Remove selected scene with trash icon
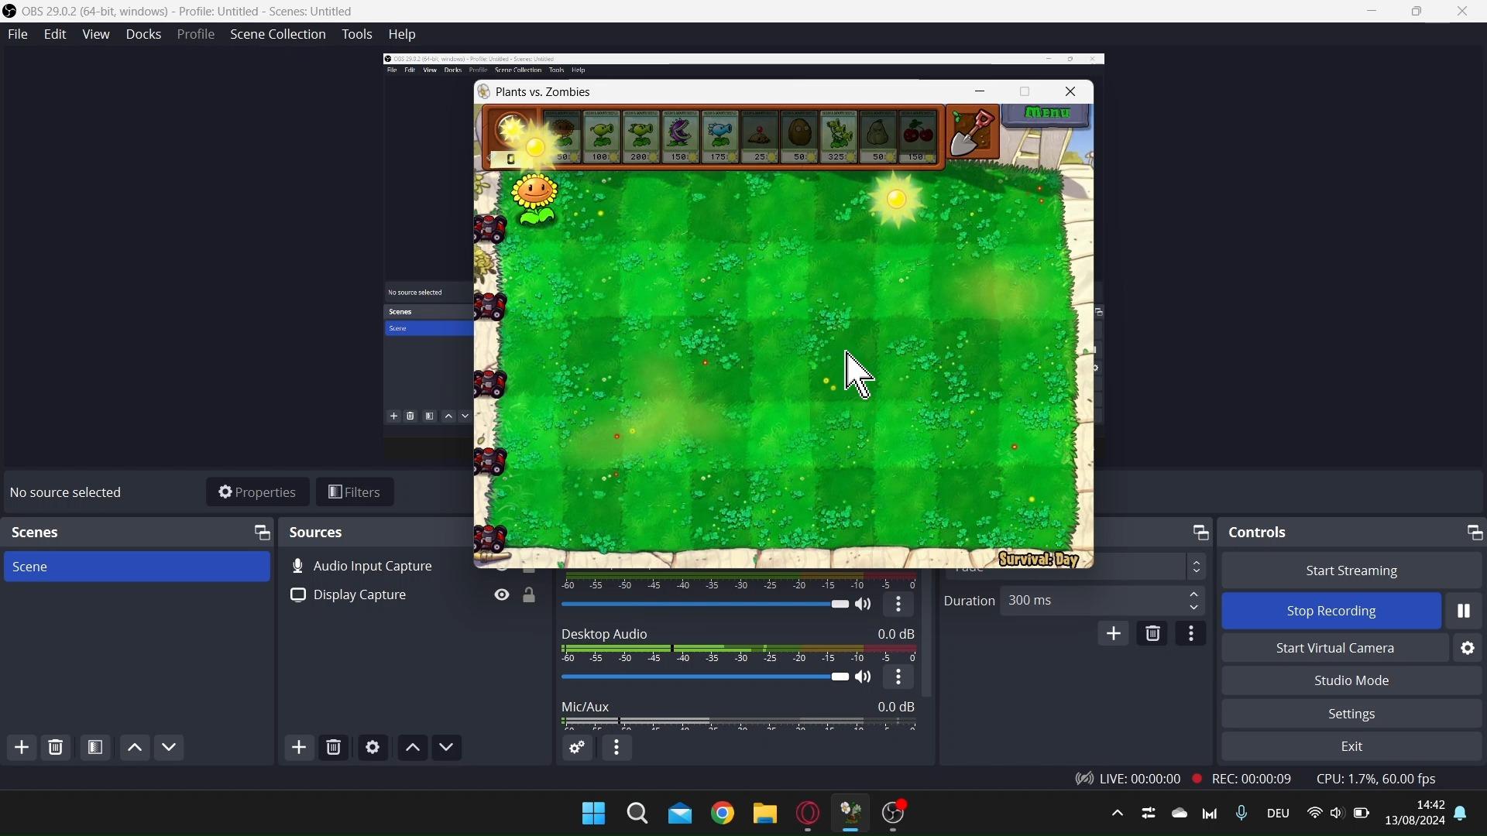Screen dimensions: 1487x836 pyautogui.click(x=56, y=748)
